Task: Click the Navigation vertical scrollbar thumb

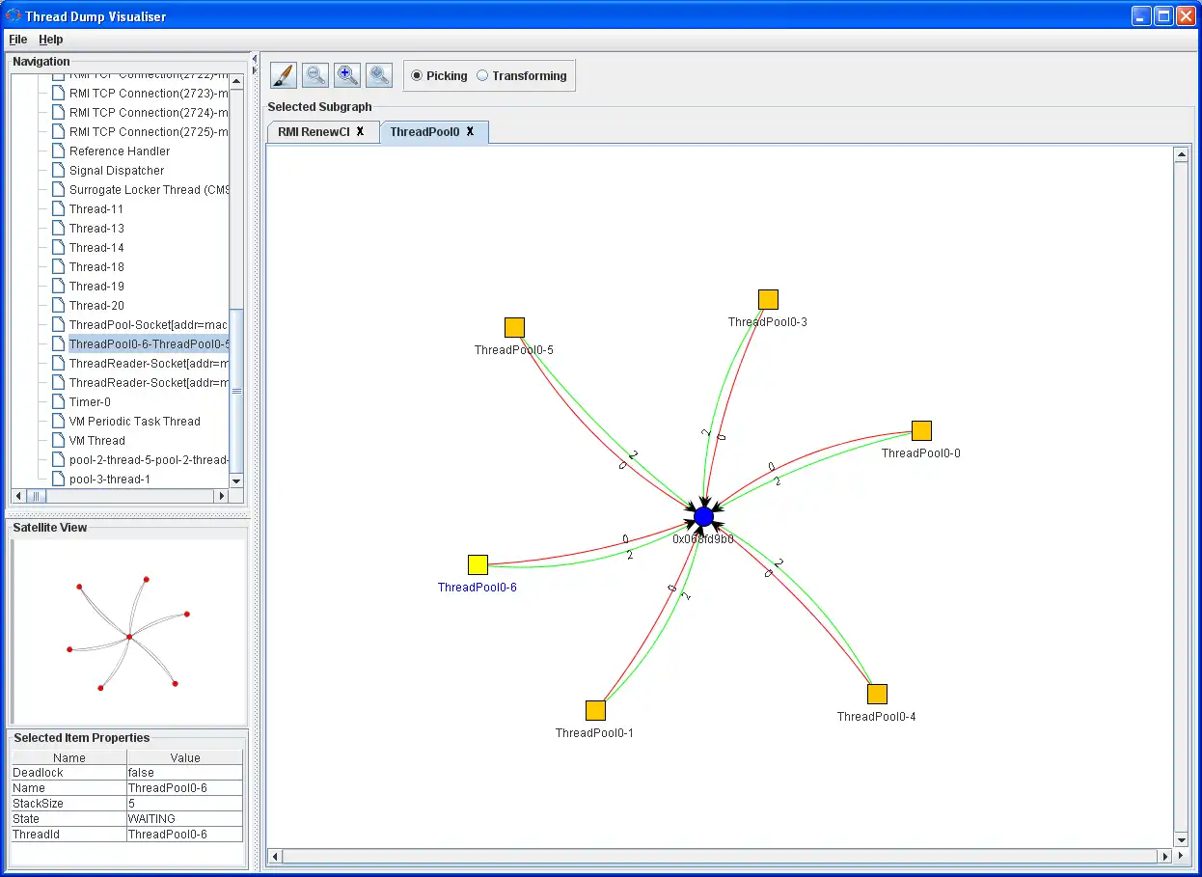Action: point(237,392)
